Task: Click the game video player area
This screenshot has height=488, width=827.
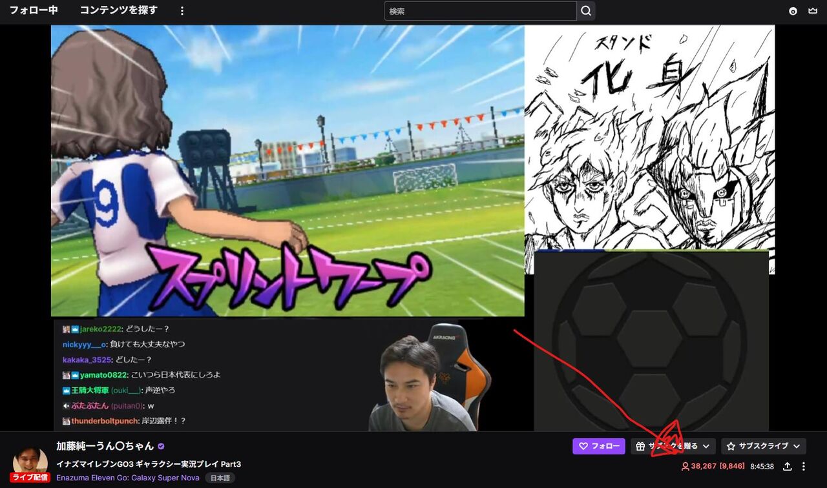Action: pyautogui.click(x=288, y=171)
